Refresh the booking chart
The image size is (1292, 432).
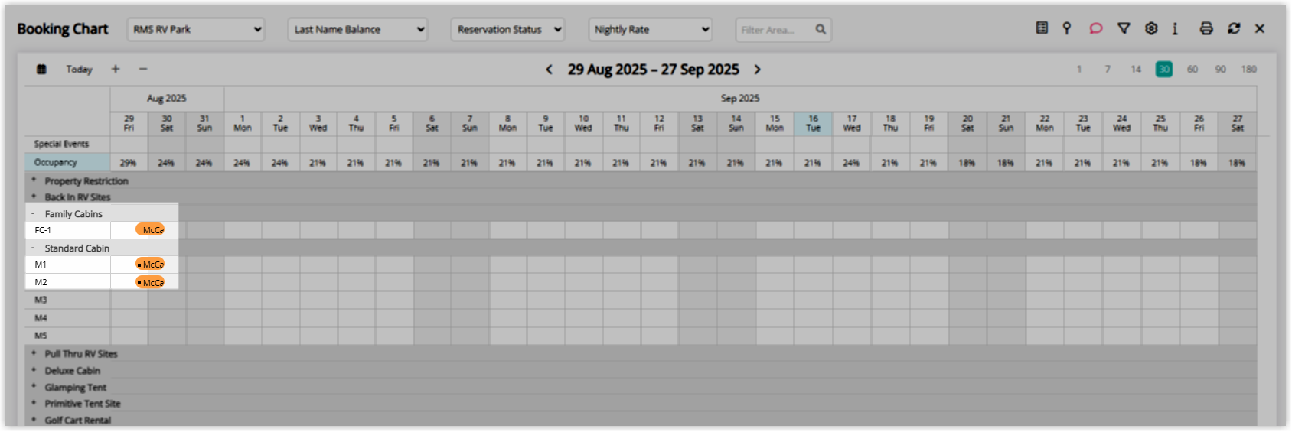[x=1234, y=28]
